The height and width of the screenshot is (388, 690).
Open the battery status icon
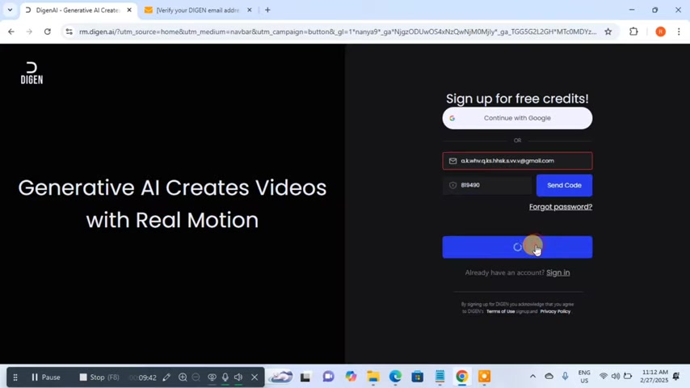point(628,377)
